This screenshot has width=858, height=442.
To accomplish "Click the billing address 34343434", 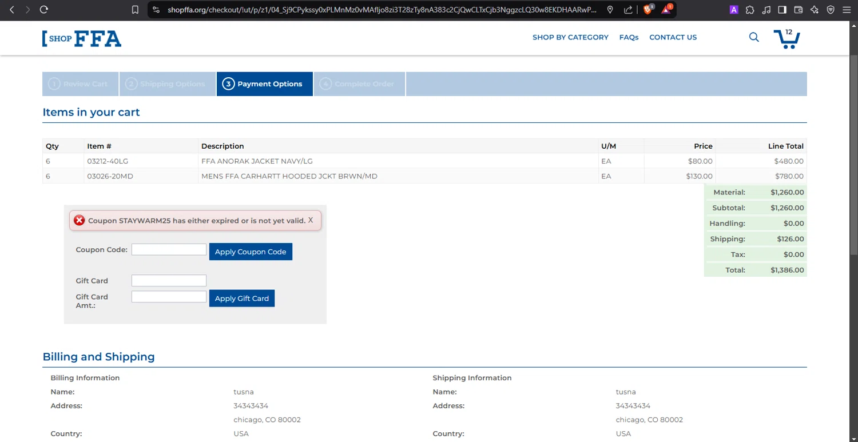I will [251, 406].
